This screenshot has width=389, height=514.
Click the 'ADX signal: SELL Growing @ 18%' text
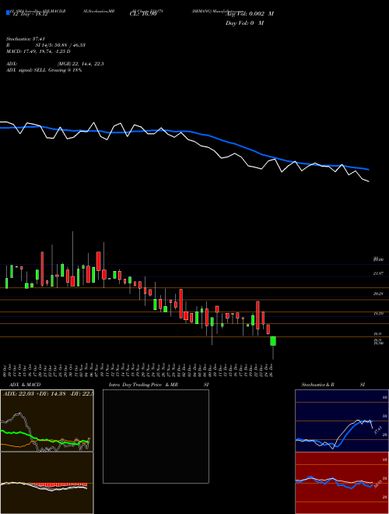pyautogui.click(x=44, y=70)
